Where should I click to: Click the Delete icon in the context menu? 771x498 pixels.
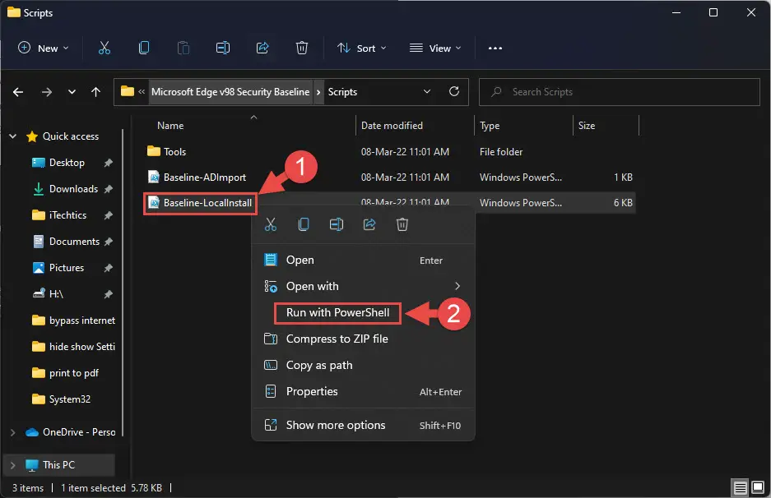[x=402, y=224]
